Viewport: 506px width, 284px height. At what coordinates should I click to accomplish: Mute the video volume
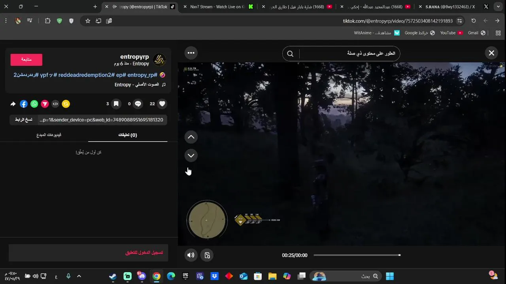[191, 255]
